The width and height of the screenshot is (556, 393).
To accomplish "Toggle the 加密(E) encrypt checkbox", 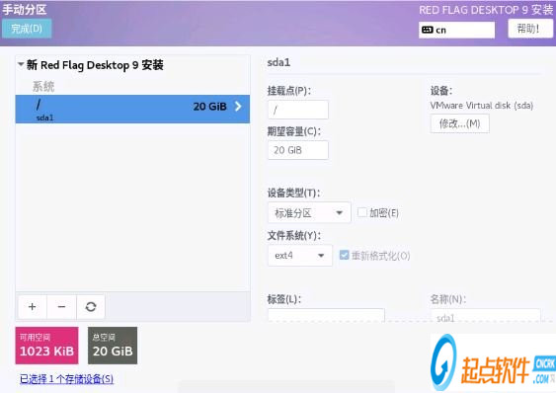I will tap(362, 212).
